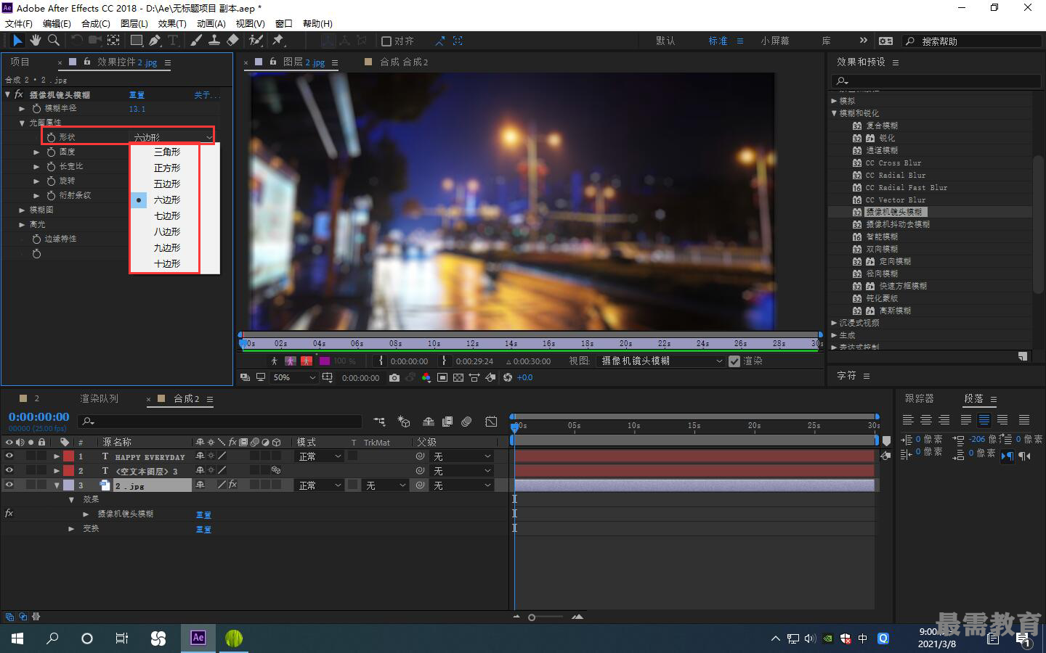Select the Puppet Pin tool

278,41
